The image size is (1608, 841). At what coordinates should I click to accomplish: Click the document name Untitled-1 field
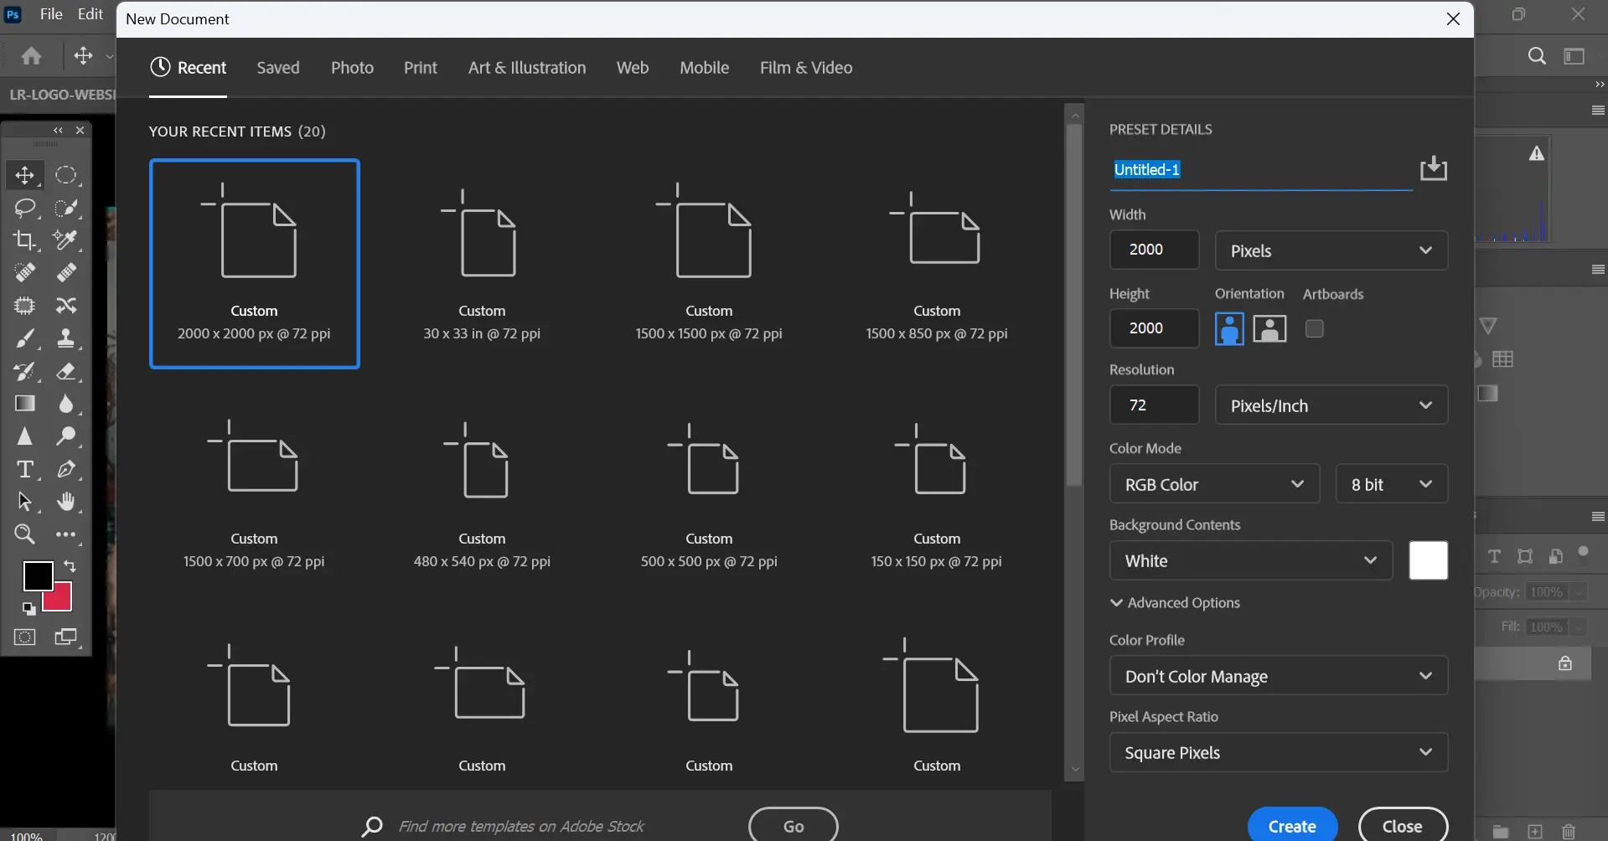[x=1261, y=170]
